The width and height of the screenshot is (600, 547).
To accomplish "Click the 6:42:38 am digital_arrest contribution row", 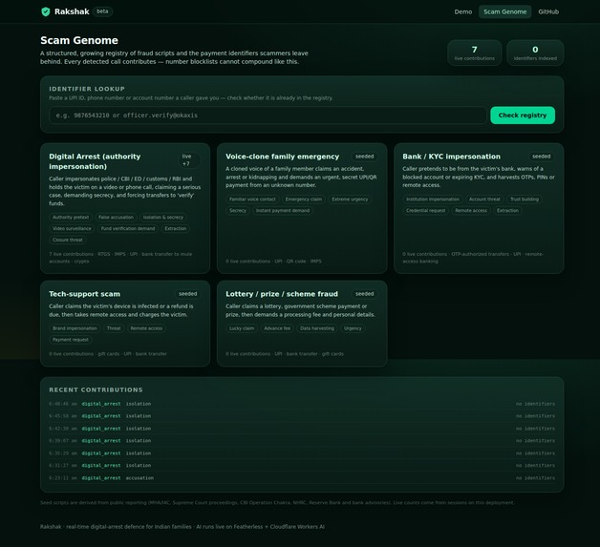I will coord(302,429).
